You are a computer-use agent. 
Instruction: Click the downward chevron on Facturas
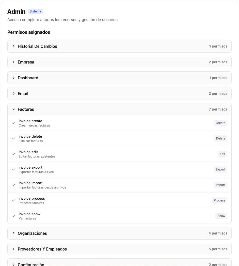14,109
